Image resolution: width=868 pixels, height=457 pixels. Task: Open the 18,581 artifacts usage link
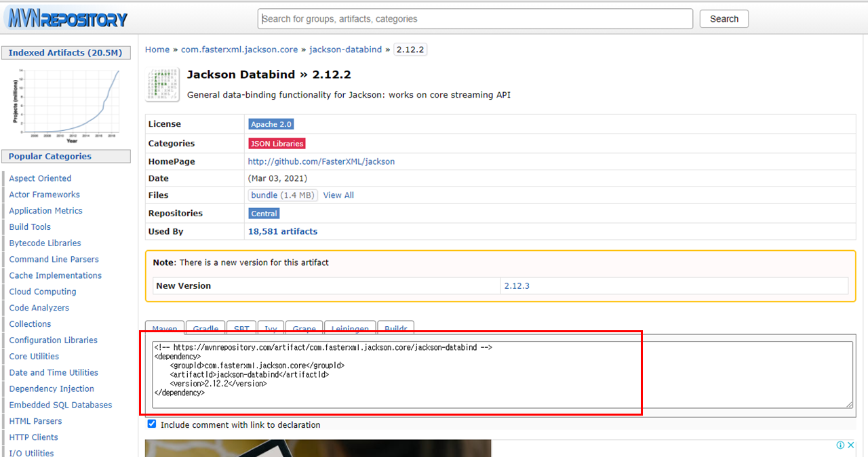283,231
